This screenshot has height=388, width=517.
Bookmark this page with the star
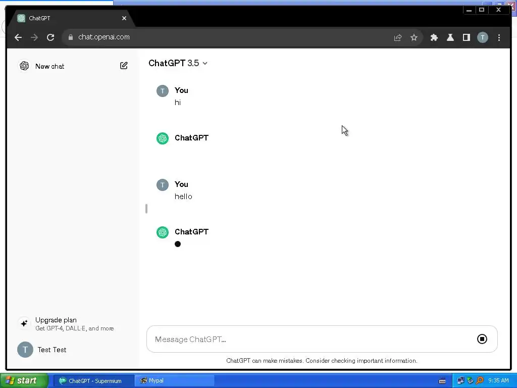[x=414, y=37]
